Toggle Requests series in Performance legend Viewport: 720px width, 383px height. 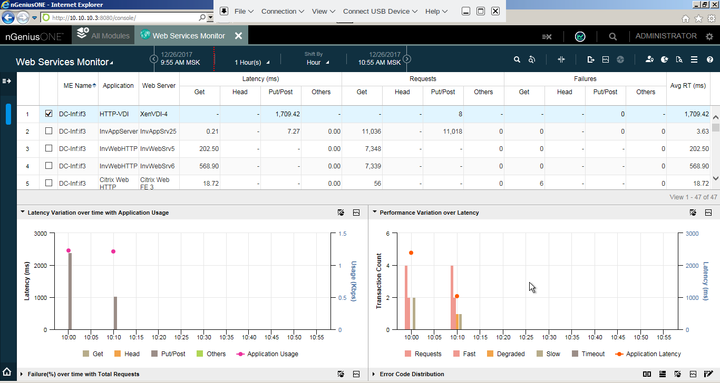(423, 354)
